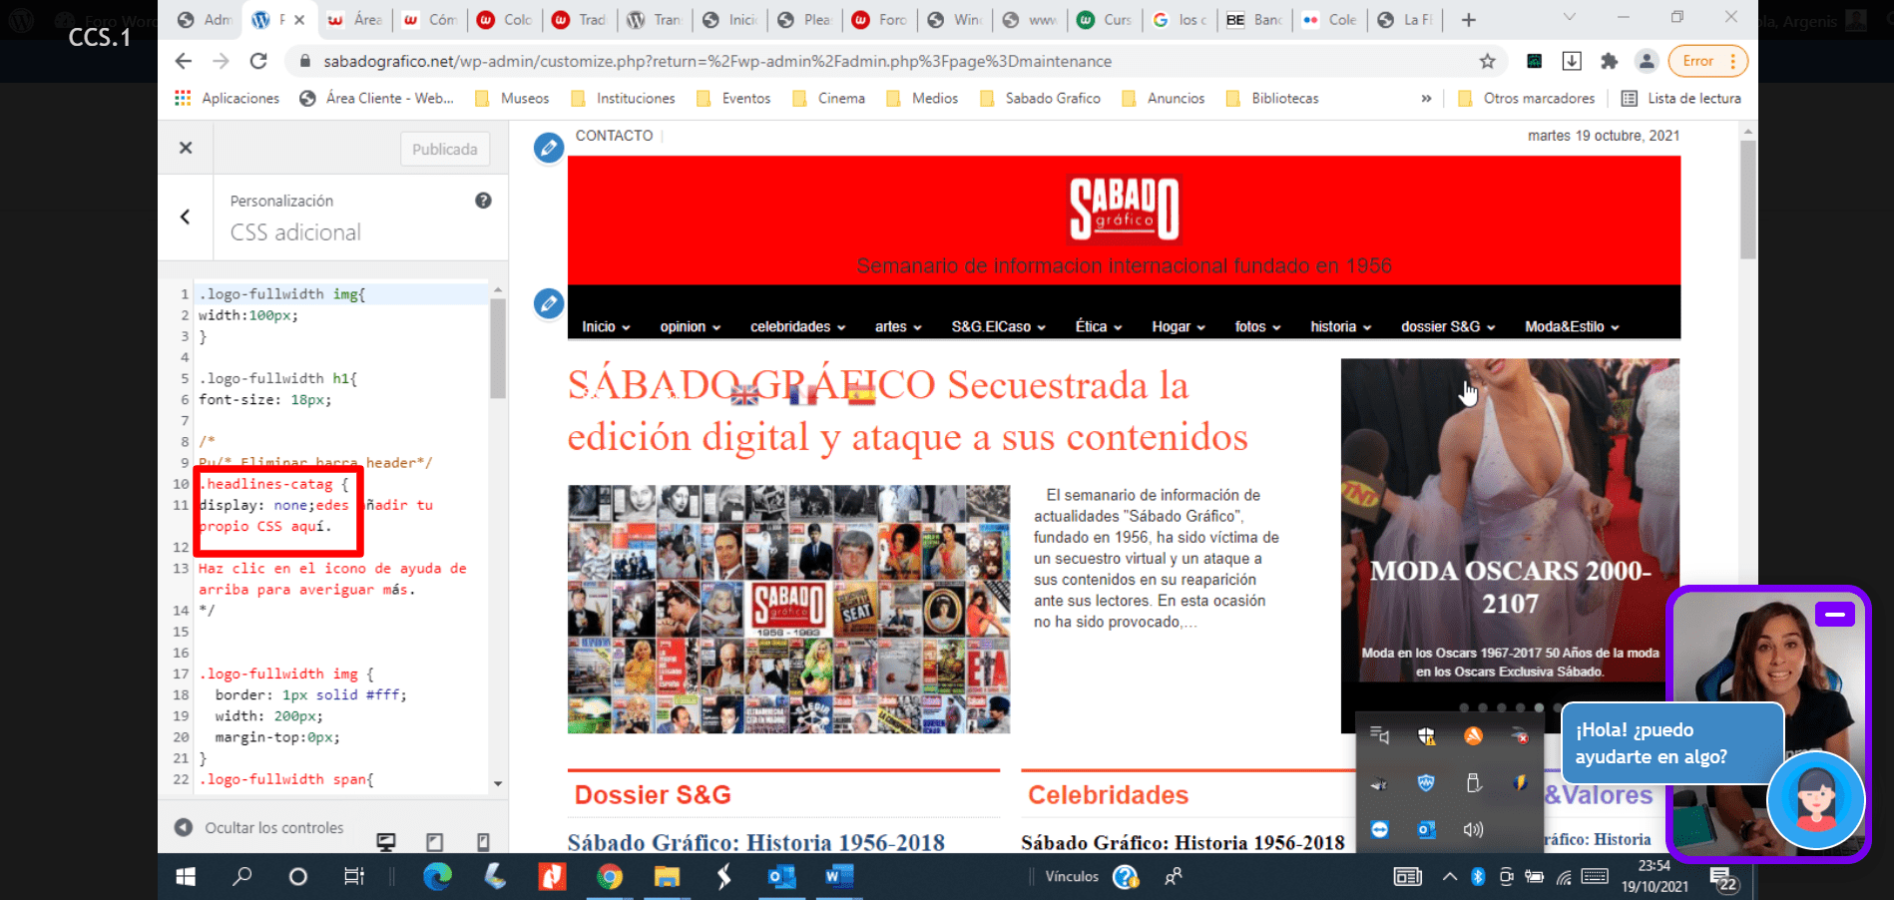This screenshot has height=900, width=1894.
Task: Open the Sabado Grafico bookmark folder
Action: coord(1040,98)
